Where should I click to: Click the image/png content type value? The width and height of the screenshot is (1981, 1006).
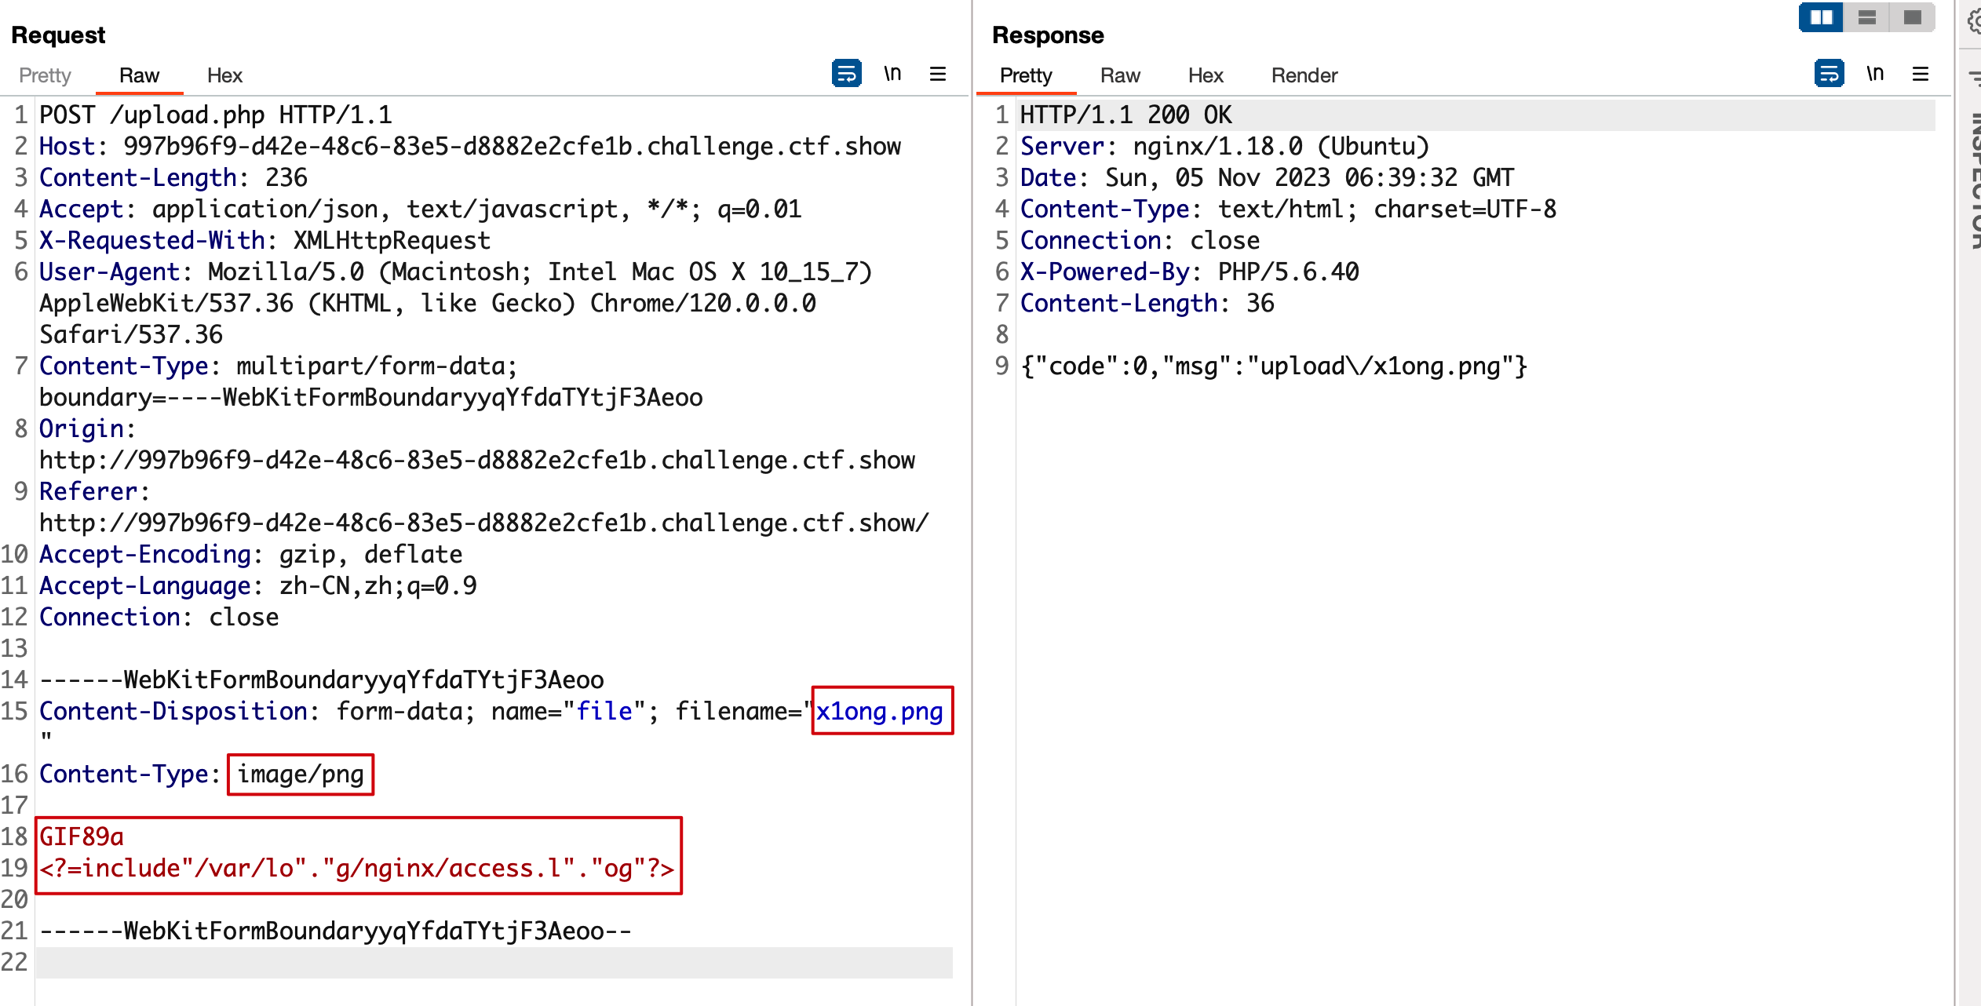click(x=301, y=775)
